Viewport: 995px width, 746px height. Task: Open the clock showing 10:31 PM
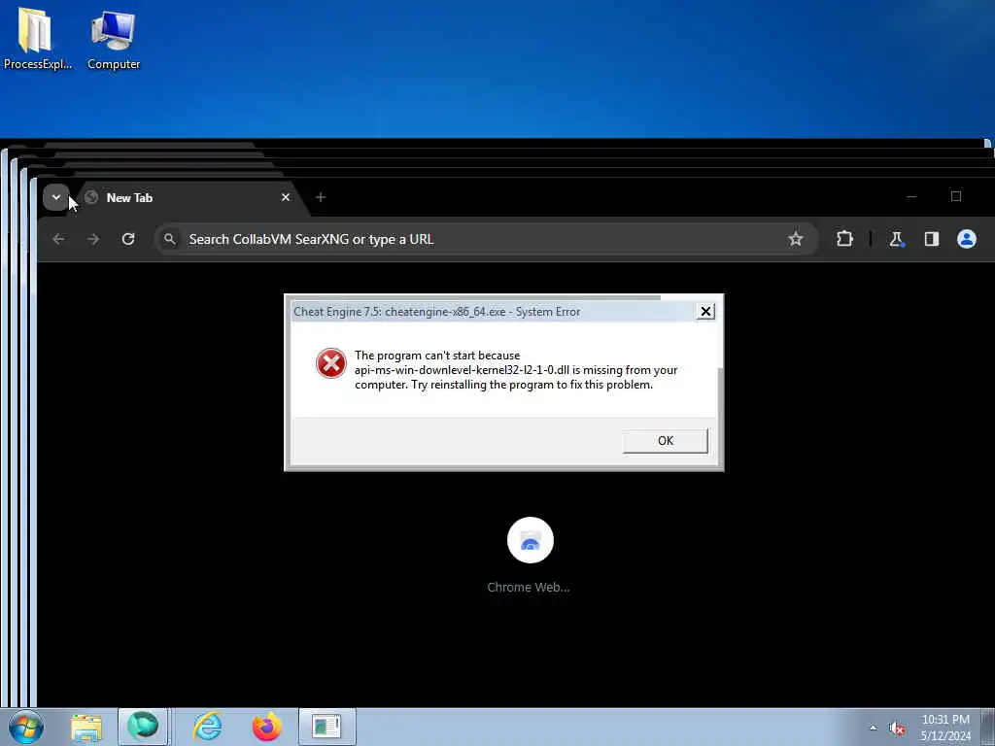point(945,728)
